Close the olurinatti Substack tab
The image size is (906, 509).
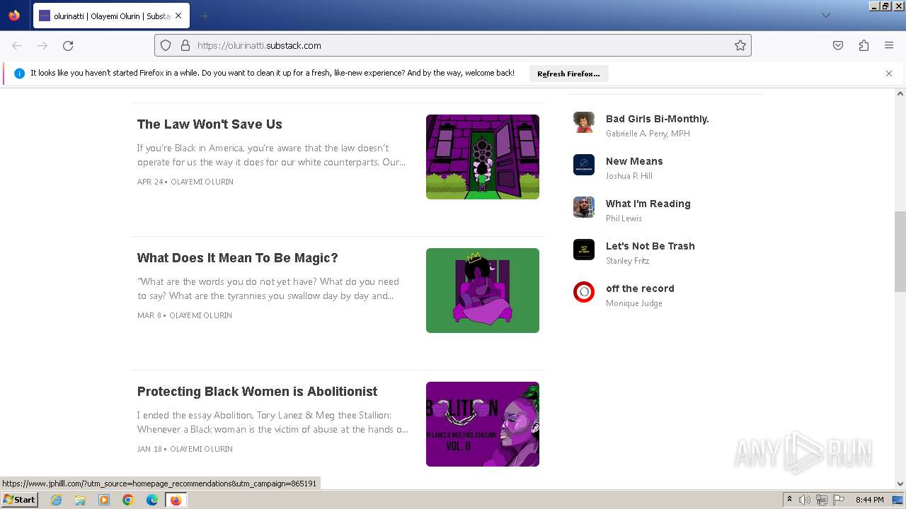[x=178, y=16]
